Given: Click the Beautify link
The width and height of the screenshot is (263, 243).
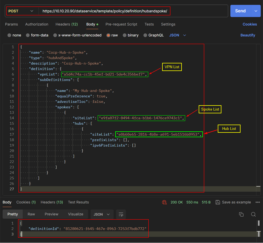Looking at the screenshot, I should pos(248,35).
